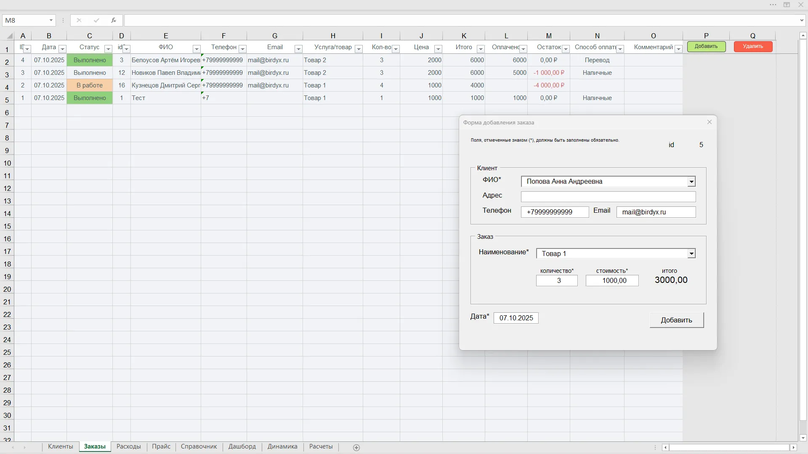Click the green Добавить button on the sheet
Image resolution: width=808 pixels, height=454 pixels.
706,46
